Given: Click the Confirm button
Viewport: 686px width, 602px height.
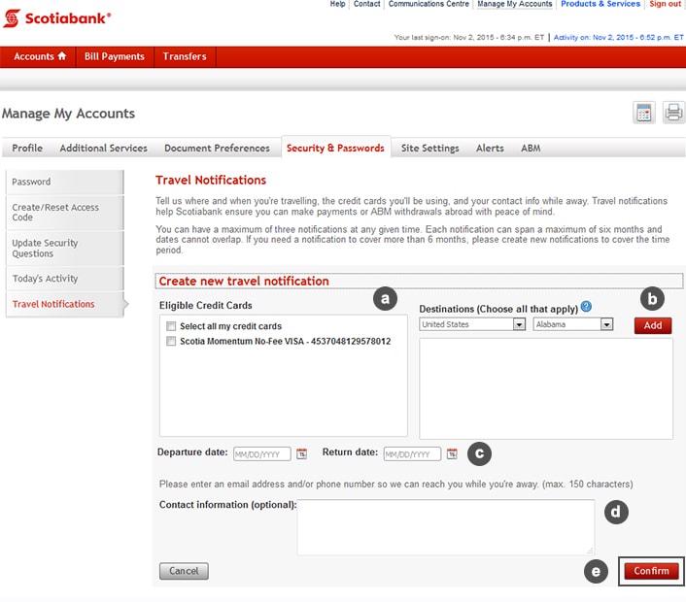Looking at the screenshot, I should click(651, 571).
